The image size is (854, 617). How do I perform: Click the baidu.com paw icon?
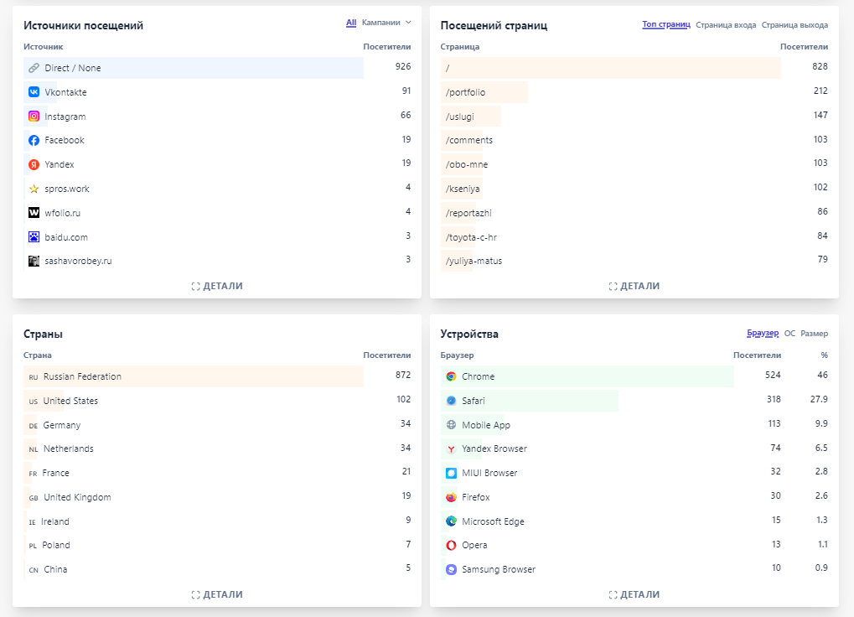click(x=34, y=237)
